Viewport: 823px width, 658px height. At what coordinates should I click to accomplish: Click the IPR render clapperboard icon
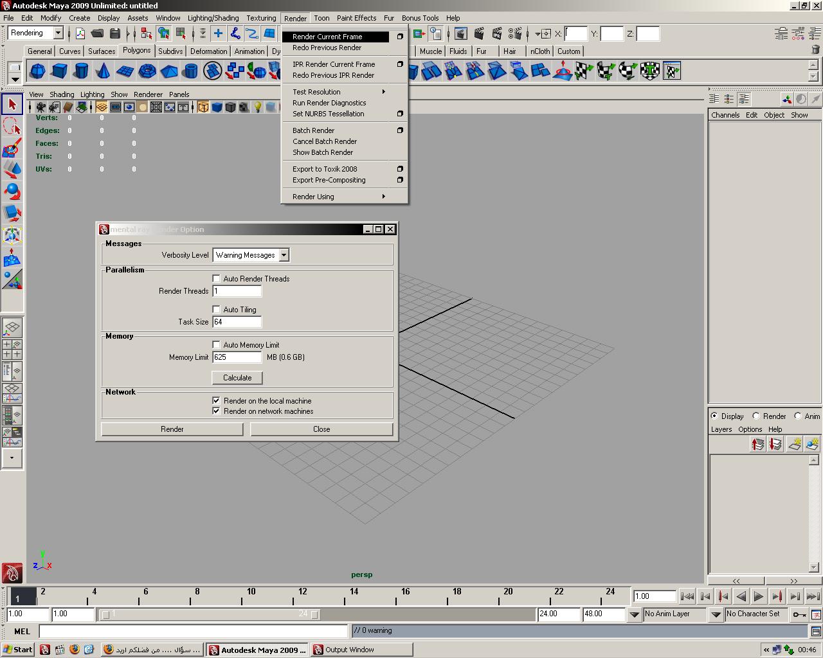[x=496, y=33]
